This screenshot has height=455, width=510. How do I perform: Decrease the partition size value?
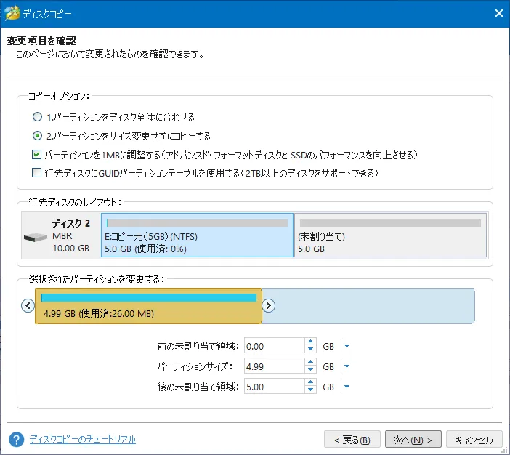click(x=311, y=371)
